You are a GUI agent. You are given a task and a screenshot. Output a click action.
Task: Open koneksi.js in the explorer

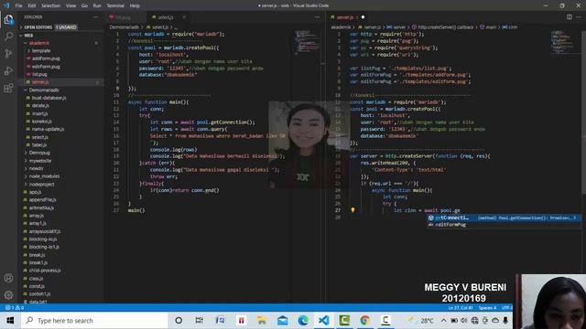tap(41, 122)
